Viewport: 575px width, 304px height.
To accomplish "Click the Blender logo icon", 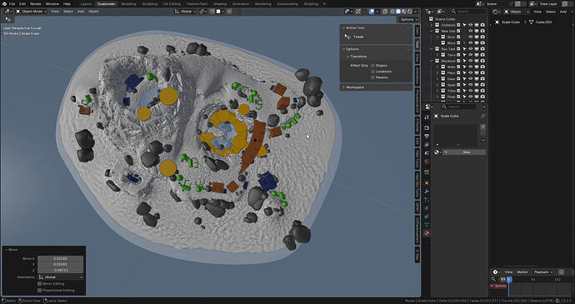I will coord(4,3).
